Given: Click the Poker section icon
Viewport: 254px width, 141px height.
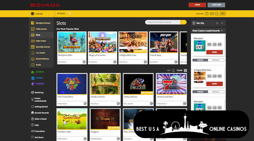Looking at the screenshot, I should tap(33, 78).
